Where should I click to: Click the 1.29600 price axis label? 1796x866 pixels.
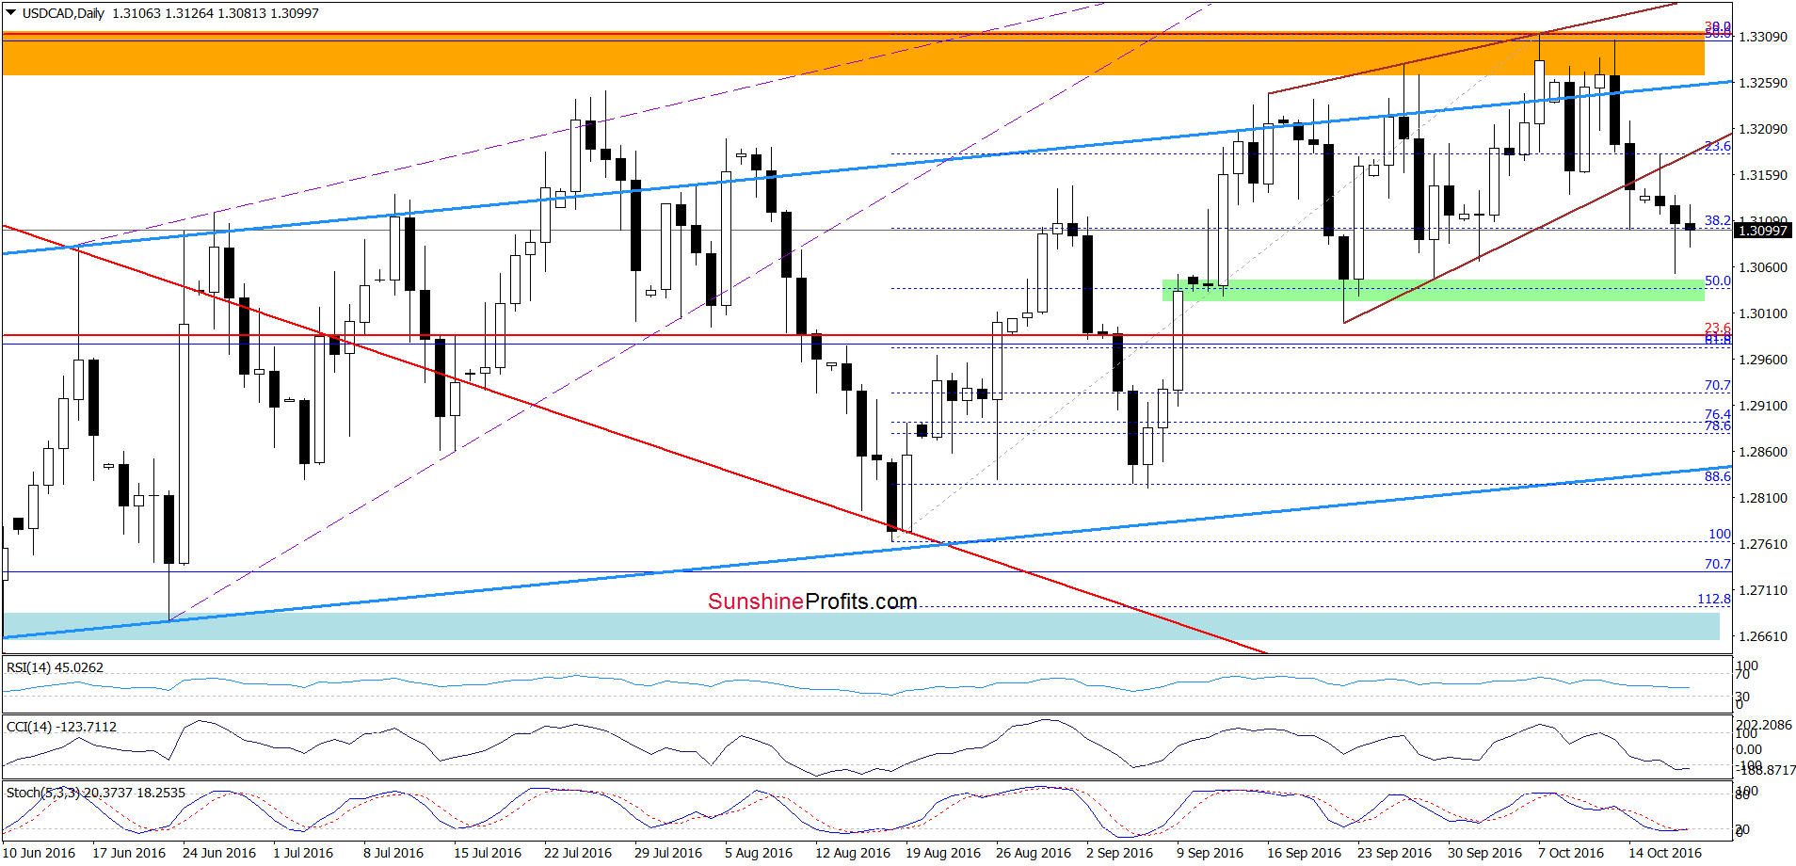[x=1762, y=360]
